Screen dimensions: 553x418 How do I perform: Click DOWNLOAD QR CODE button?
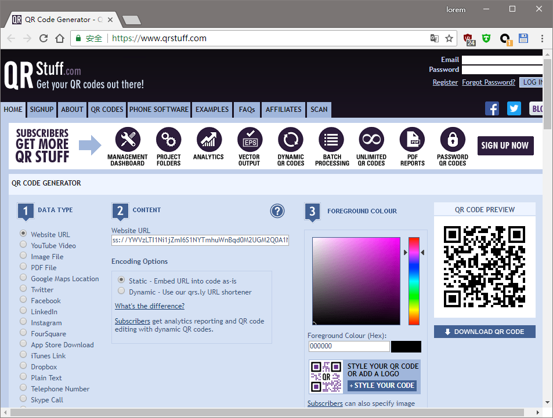(x=485, y=332)
